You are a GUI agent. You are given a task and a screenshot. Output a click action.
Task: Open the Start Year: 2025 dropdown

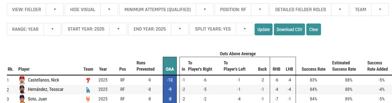[118, 29]
